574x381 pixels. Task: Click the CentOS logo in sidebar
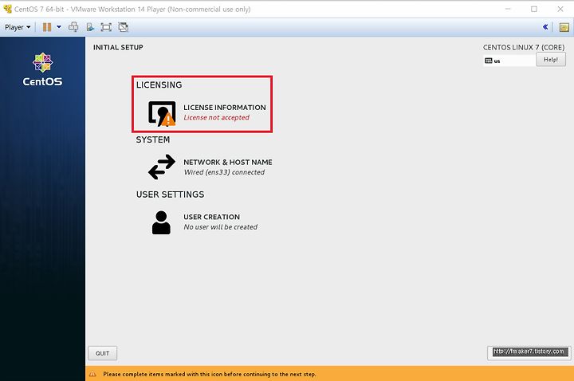coord(42,69)
